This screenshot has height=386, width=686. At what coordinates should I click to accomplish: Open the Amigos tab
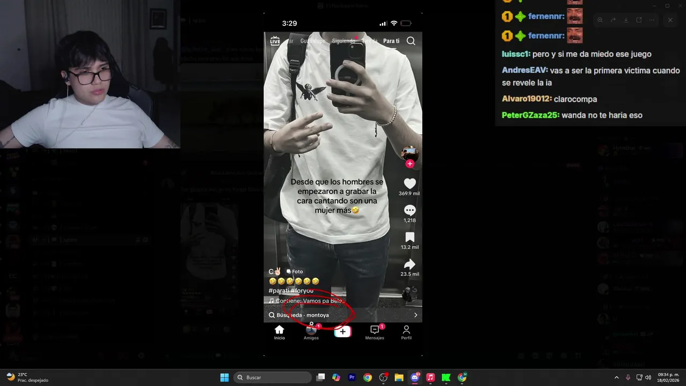[x=311, y=332]
